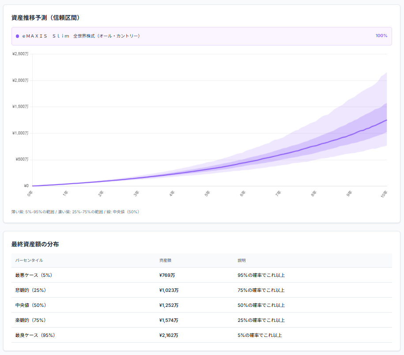Click the ¥500万 gridline label
404x355 pixels.
[22, 160]
